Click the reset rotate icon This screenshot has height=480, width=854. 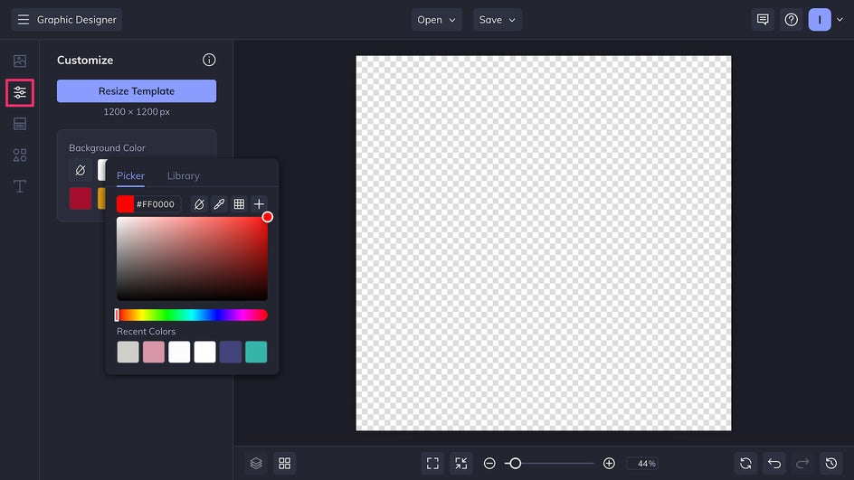click(745, 463)
